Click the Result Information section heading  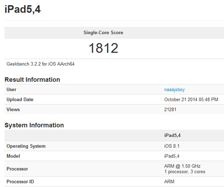32,80
